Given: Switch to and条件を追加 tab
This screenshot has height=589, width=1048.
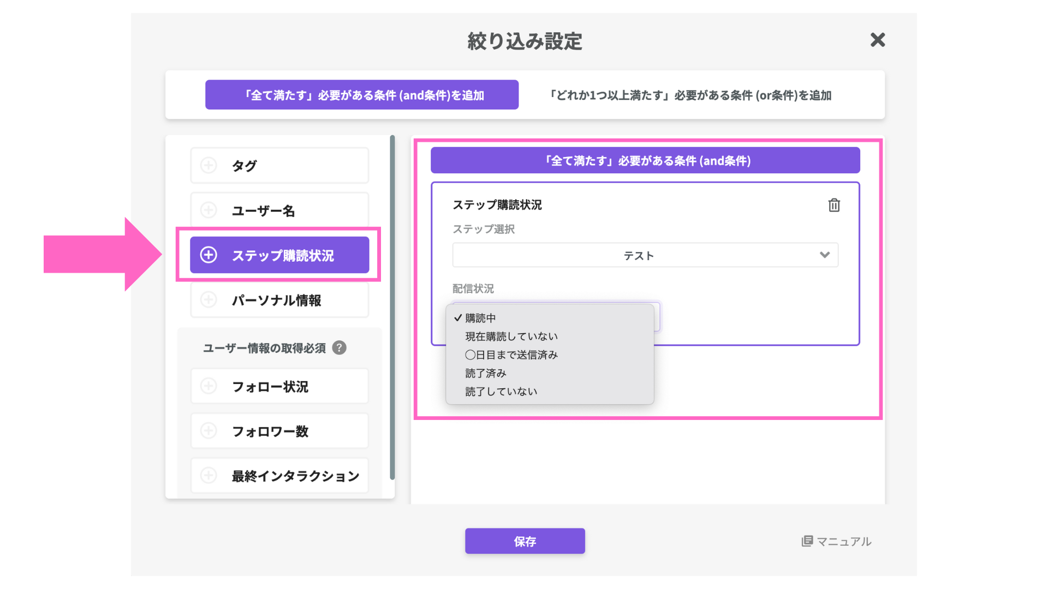Looking at the screenshot, I should tap(361, 95).
